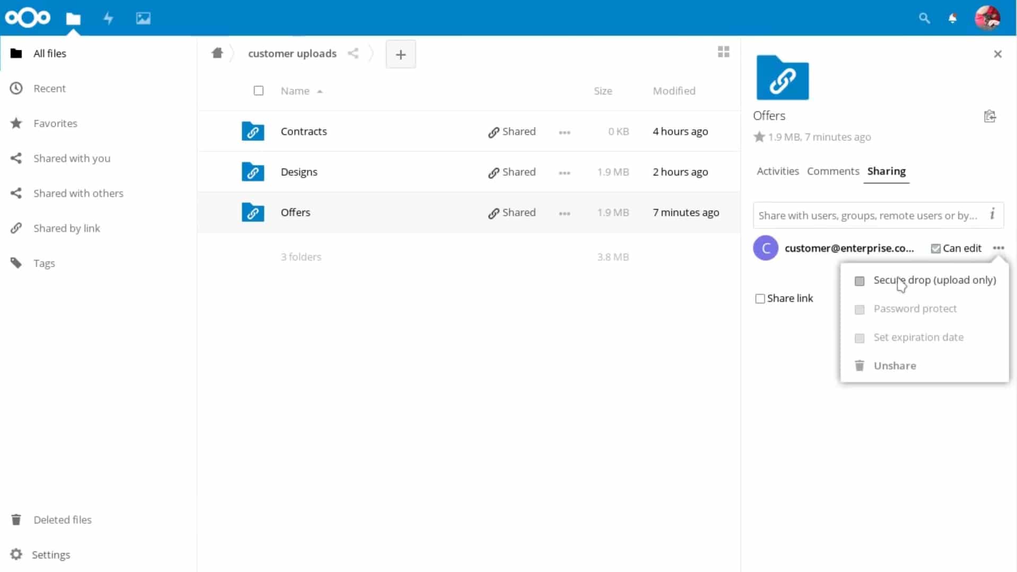The height and width of the screenshot is (572, 1017).
Task: Copy link clipboard icon beside Offers
Action: 989,116
